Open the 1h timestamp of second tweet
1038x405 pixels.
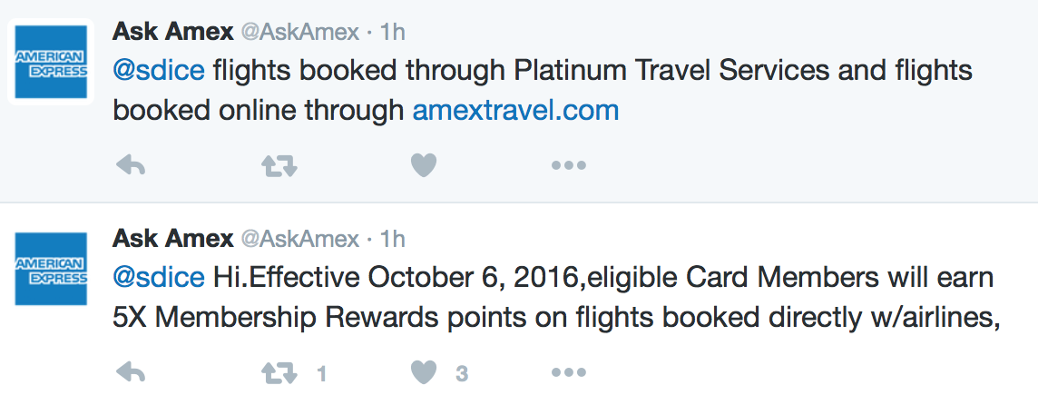[393, 240]
